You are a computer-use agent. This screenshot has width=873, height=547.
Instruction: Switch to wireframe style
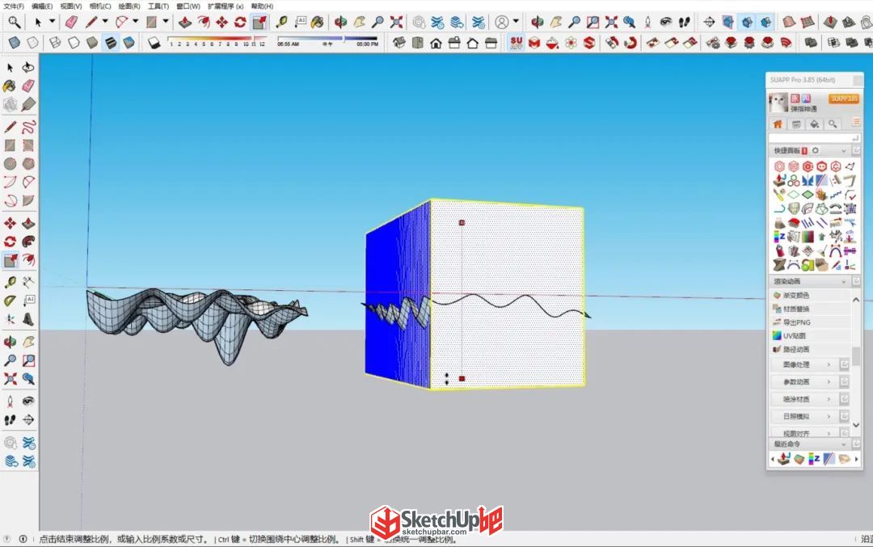point(55,43)
